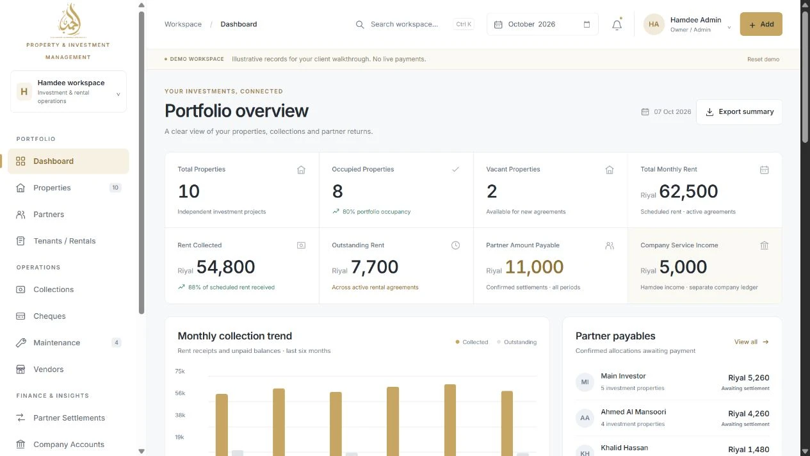Open Properties section in sidebar
Screen dimensions: 810x456
(69, 188)
